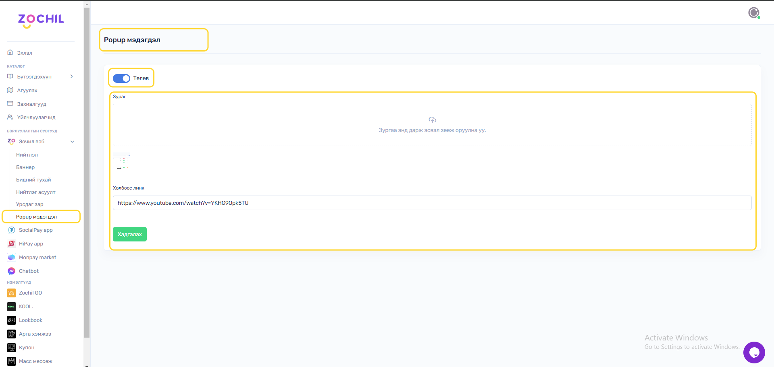Open the SocialPay app icon
774x367 pixels.
pyautogui.click(x=12, y=230)
